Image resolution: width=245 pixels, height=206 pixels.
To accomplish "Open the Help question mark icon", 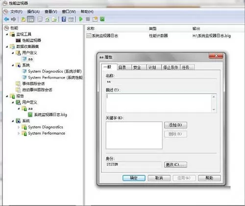I will (64, 20).
